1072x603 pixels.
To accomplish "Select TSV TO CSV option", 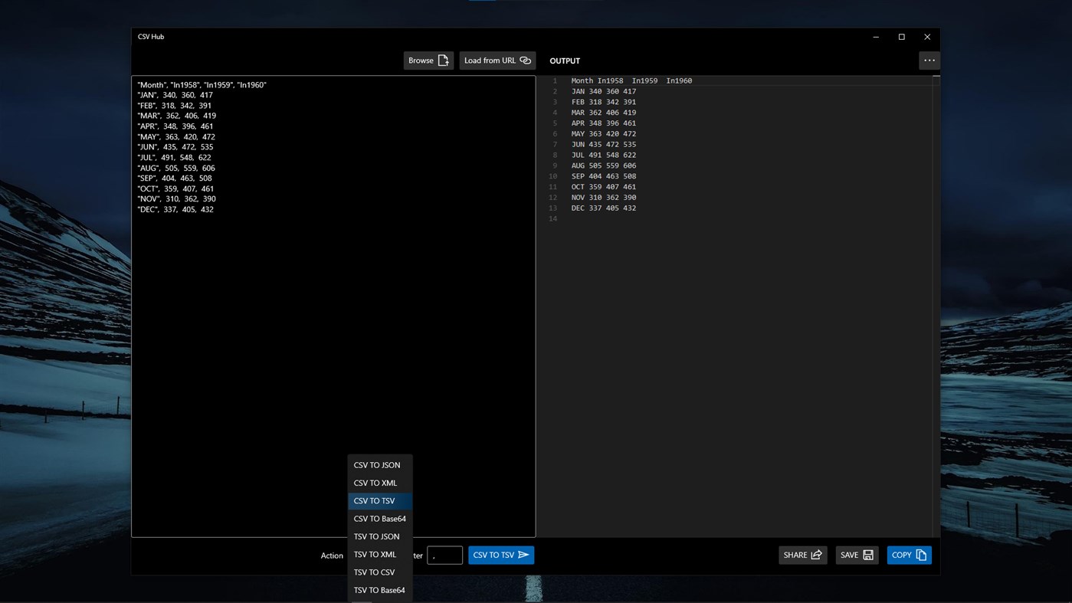I will (x=380, y=572).
